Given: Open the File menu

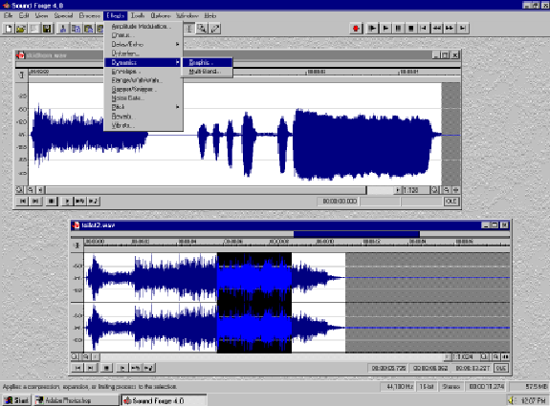Looking at the screenshot, I should tap(8, 16).
